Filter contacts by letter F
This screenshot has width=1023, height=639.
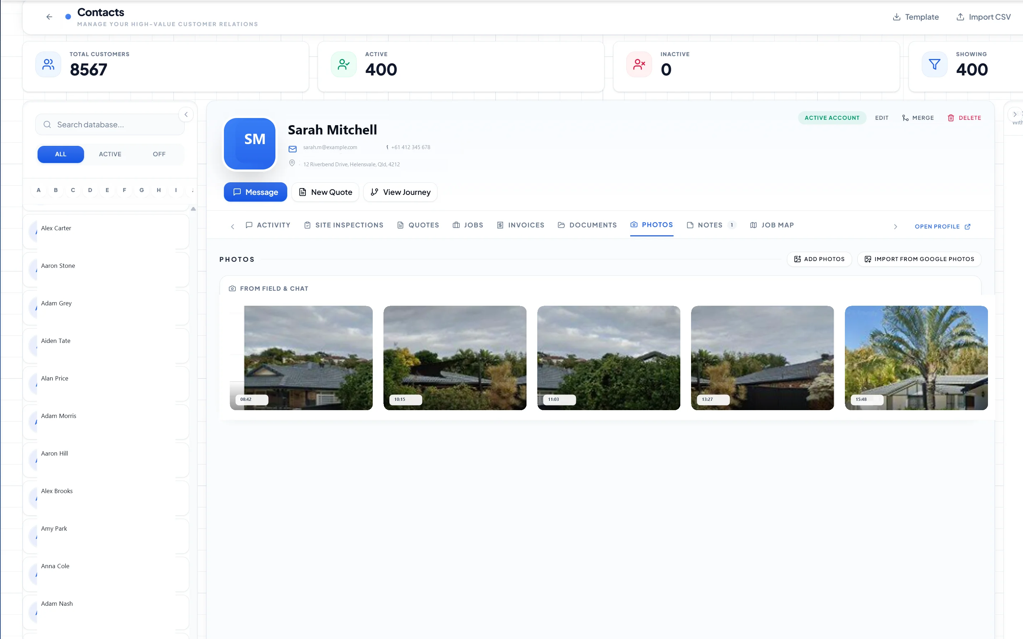(x=124, y=190)
